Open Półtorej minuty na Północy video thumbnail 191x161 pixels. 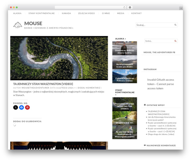(x=125, y=76)
